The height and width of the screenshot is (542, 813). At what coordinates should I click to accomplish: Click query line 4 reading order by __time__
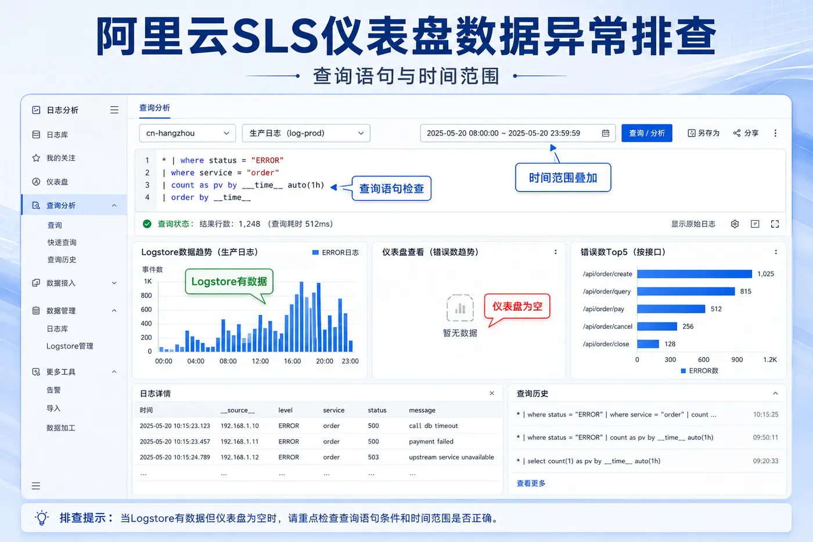[x=206, y=198]
